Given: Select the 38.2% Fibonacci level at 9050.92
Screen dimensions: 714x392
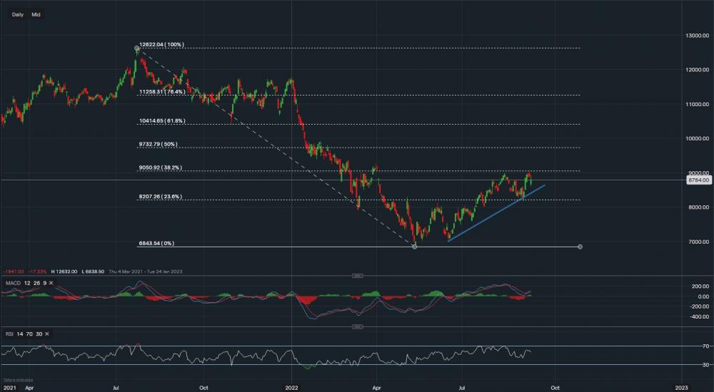Looking at the screenshot, I should point(160,168).
